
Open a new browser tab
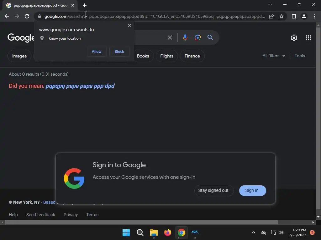[85, 5]
